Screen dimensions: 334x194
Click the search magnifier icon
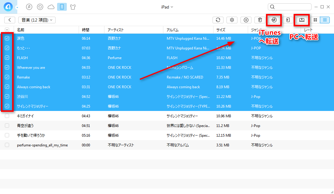point(272,7)
